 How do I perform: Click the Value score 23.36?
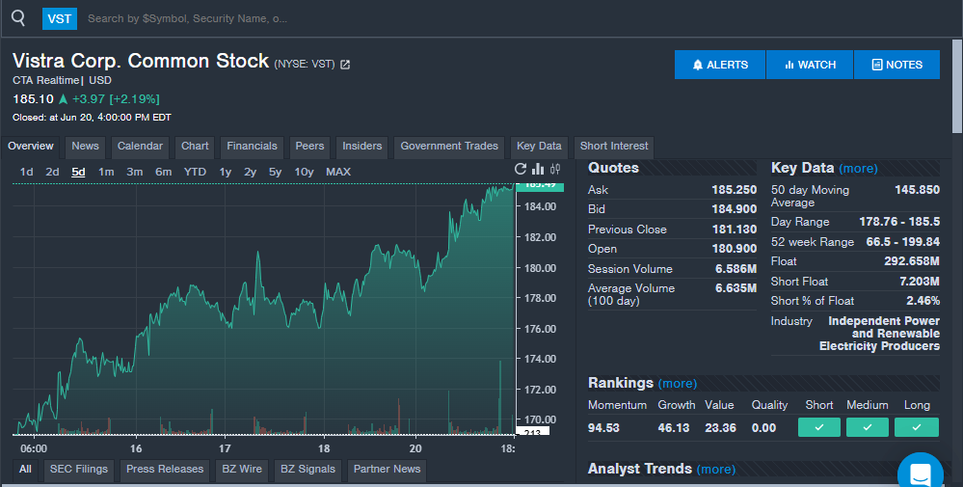click(720, 428)
